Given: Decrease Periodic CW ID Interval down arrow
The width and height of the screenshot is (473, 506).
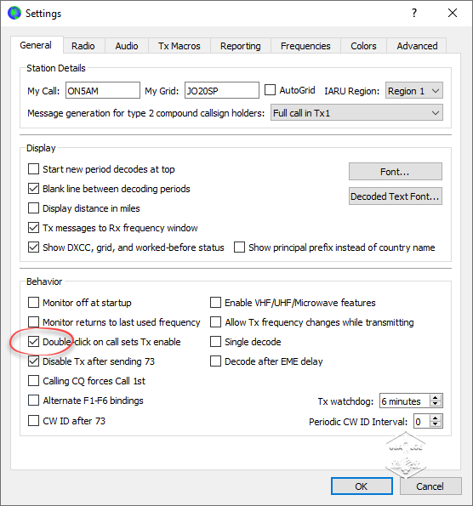Looking at the screenshot, I should click(x=436, y=424).
